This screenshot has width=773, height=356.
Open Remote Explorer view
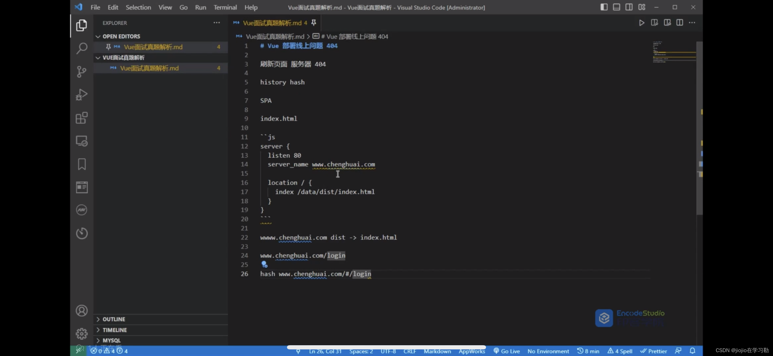pyautogui.click(x=82, y=141)
